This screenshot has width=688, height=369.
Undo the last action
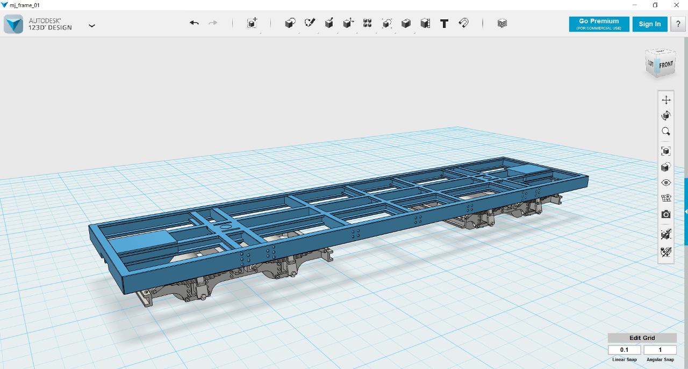point(194,23)
